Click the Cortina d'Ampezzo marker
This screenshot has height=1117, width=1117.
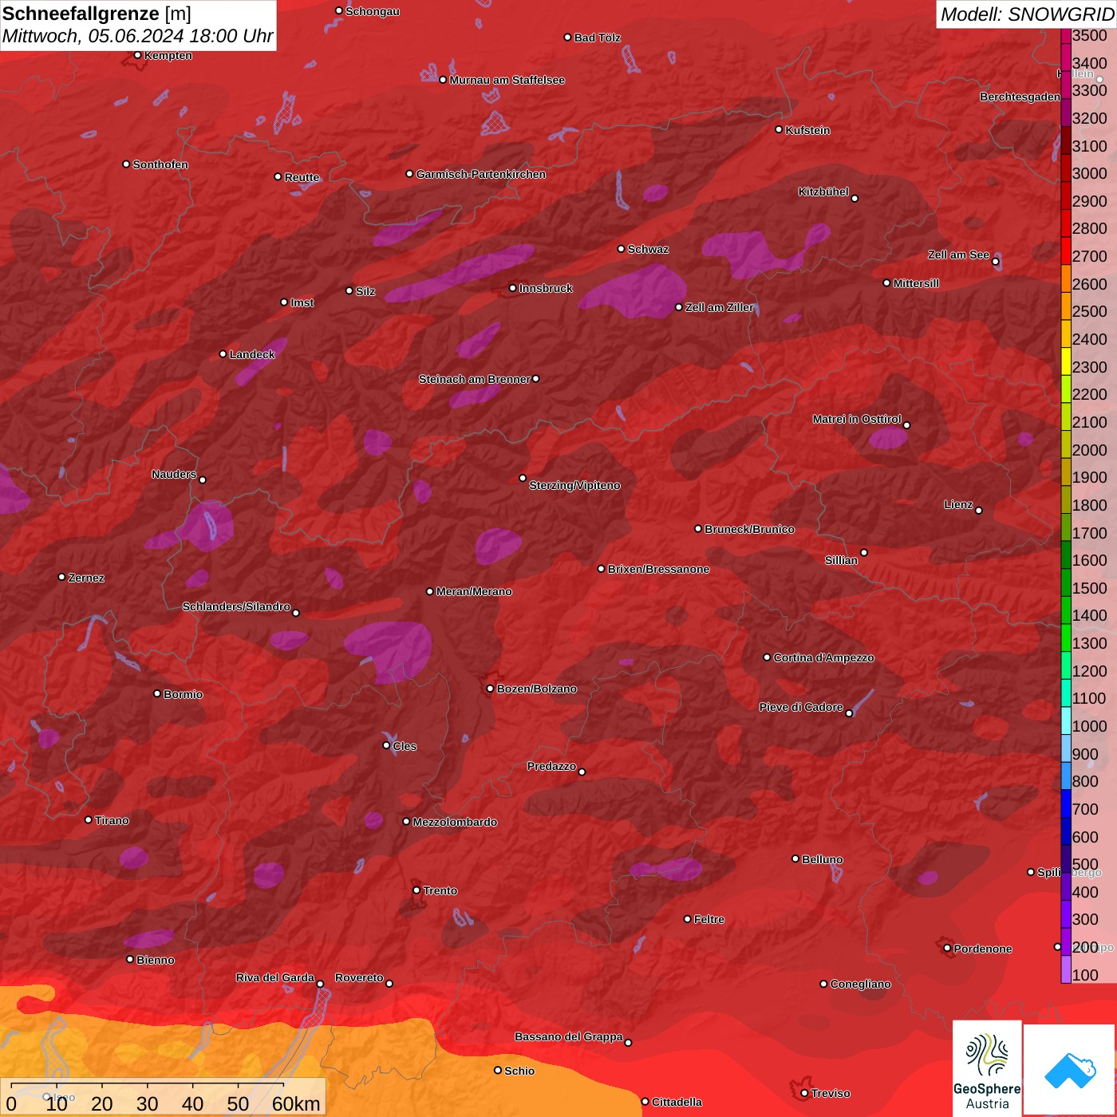[x=767, y=657]
